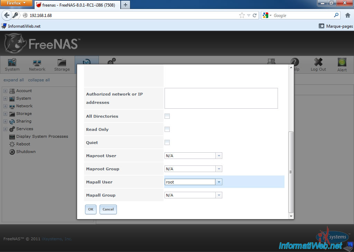This screenshot has height=252, width=354.
Task: Click the collapse all link
Action: coord(38,80)
